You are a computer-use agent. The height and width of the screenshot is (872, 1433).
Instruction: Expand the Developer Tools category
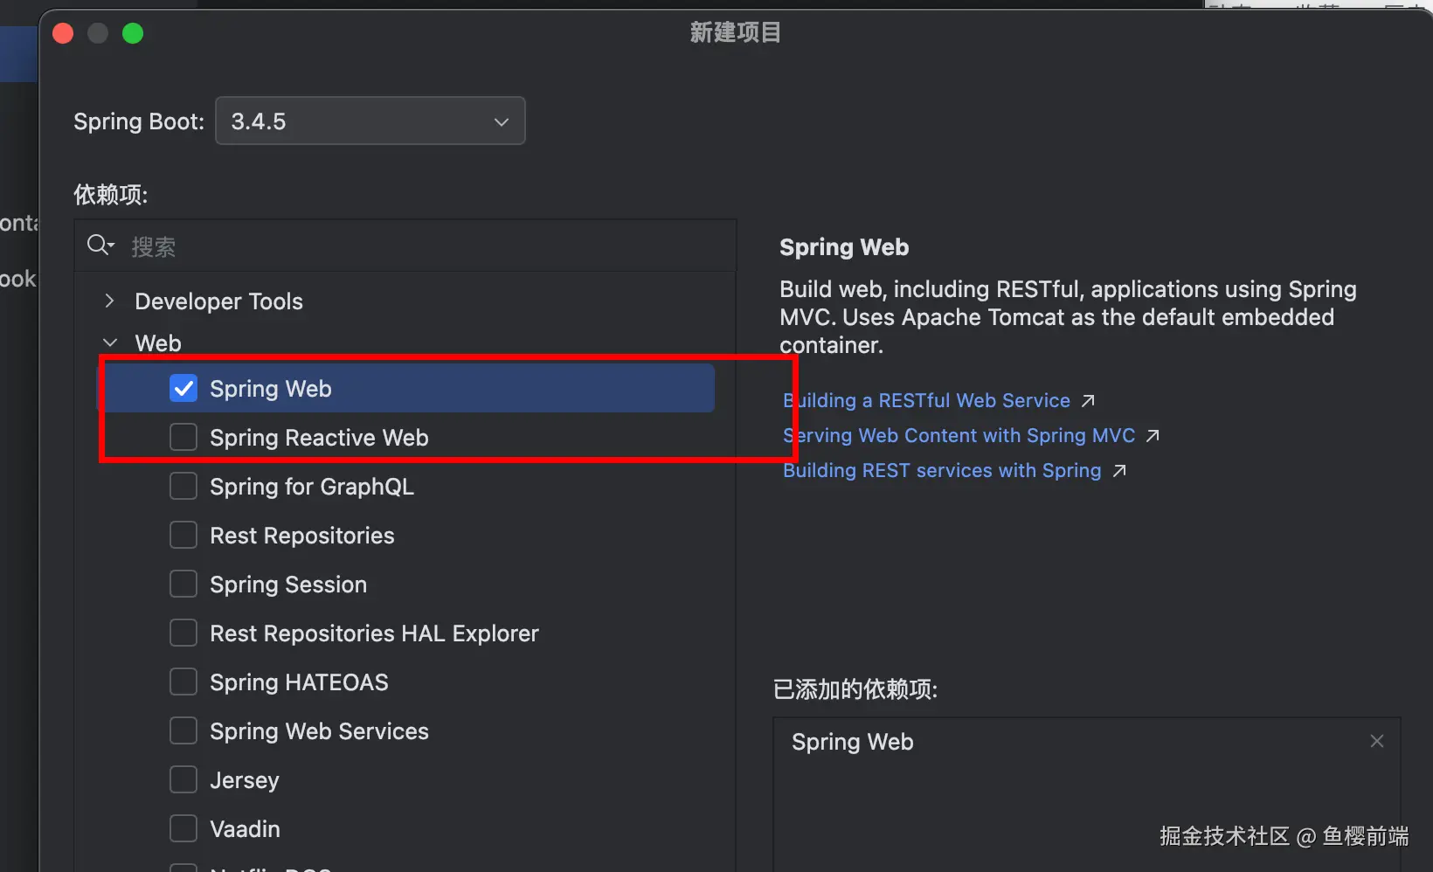click(109, 301)
